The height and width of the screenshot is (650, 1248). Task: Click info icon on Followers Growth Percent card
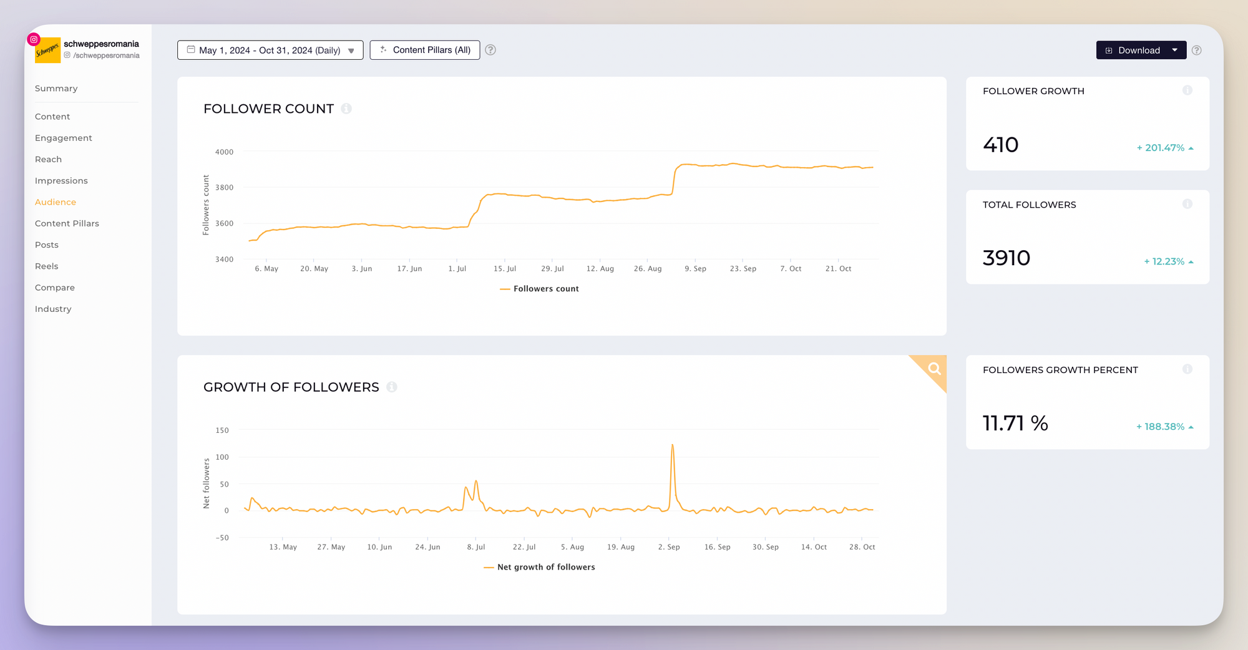coord(1187,369)
